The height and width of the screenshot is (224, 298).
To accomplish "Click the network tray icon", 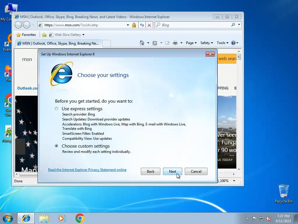I will (262, 218).
